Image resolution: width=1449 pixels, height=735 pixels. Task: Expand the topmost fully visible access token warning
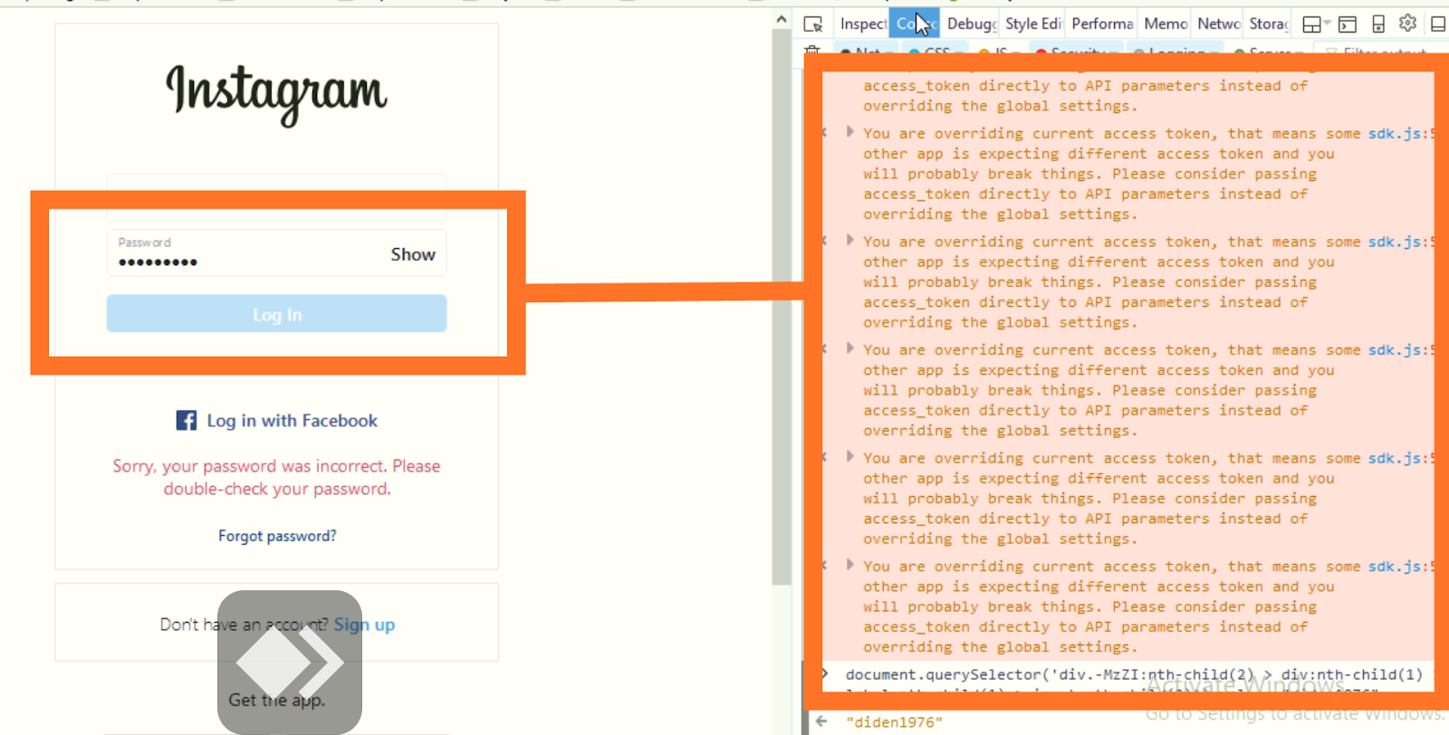click(849, 132)
